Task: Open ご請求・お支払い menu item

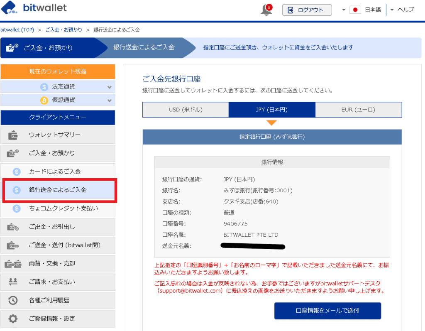Action: pos(58,282)
